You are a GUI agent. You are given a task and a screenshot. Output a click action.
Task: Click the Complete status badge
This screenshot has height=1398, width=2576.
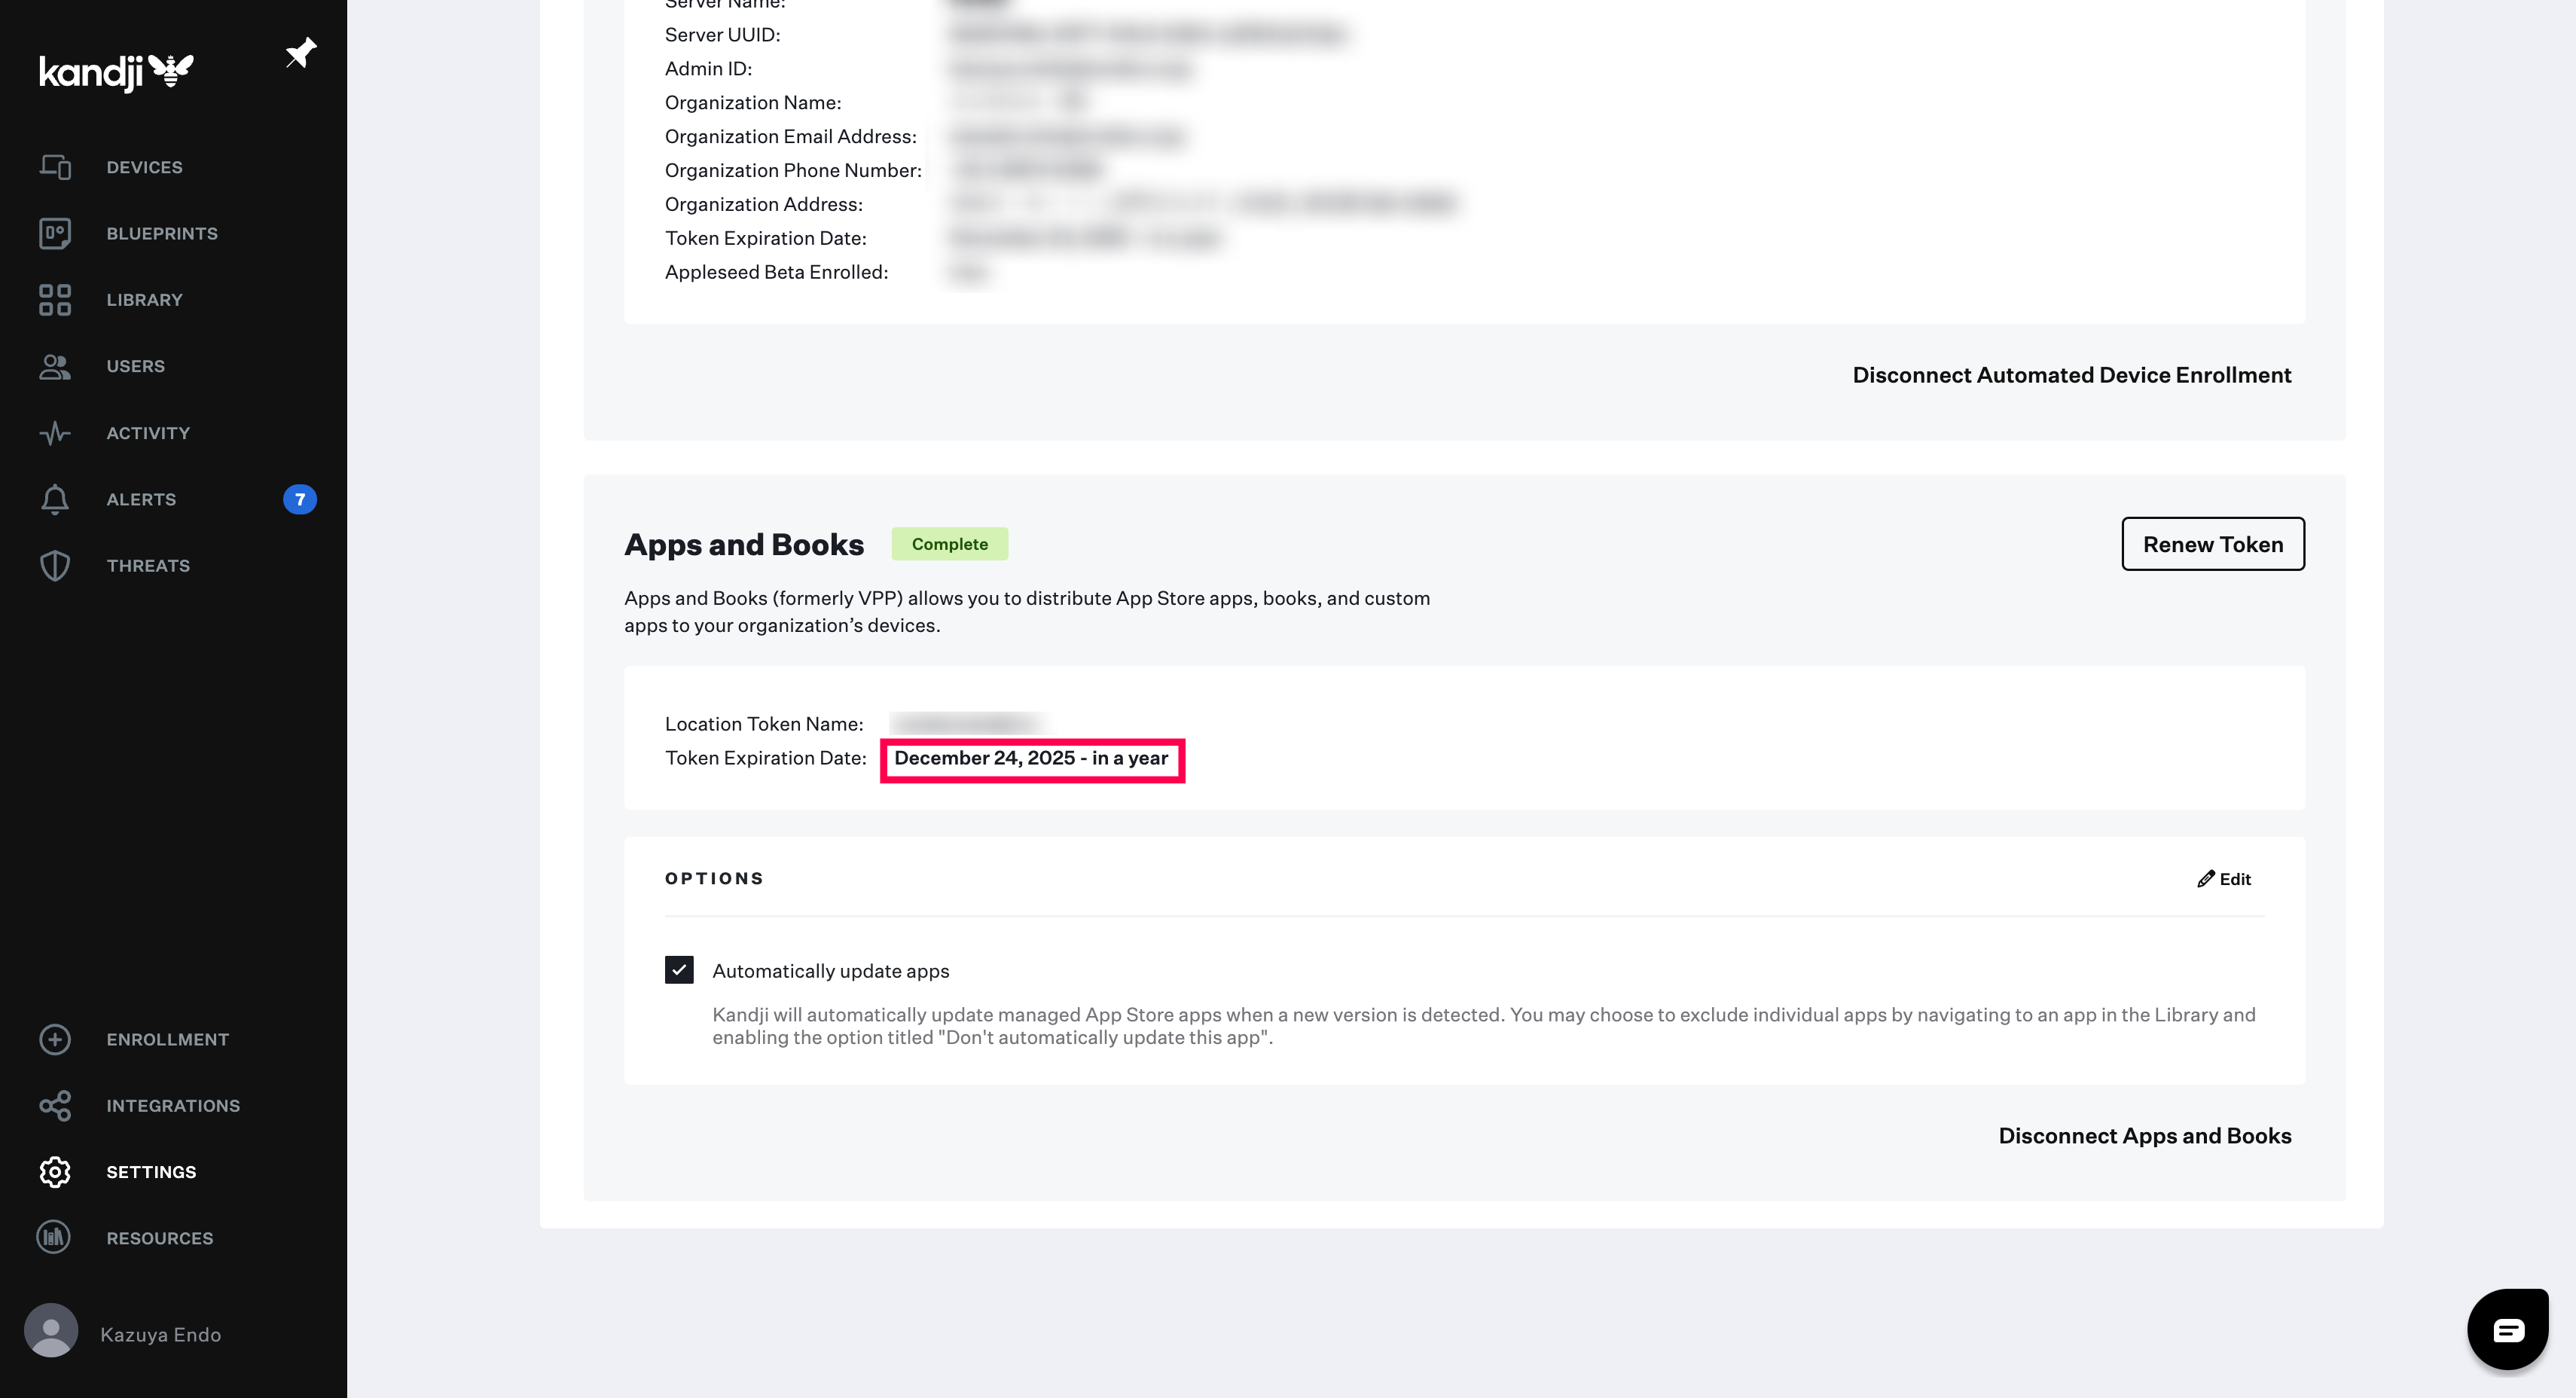[x=950, y=544]
